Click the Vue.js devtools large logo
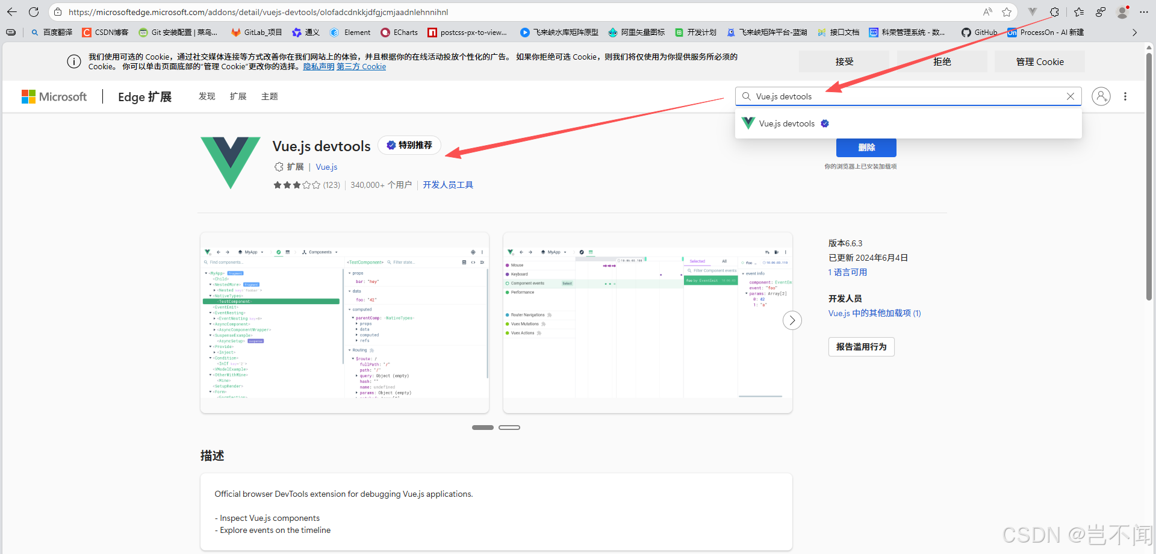The image size is (1156, 554). coord(231,163)
